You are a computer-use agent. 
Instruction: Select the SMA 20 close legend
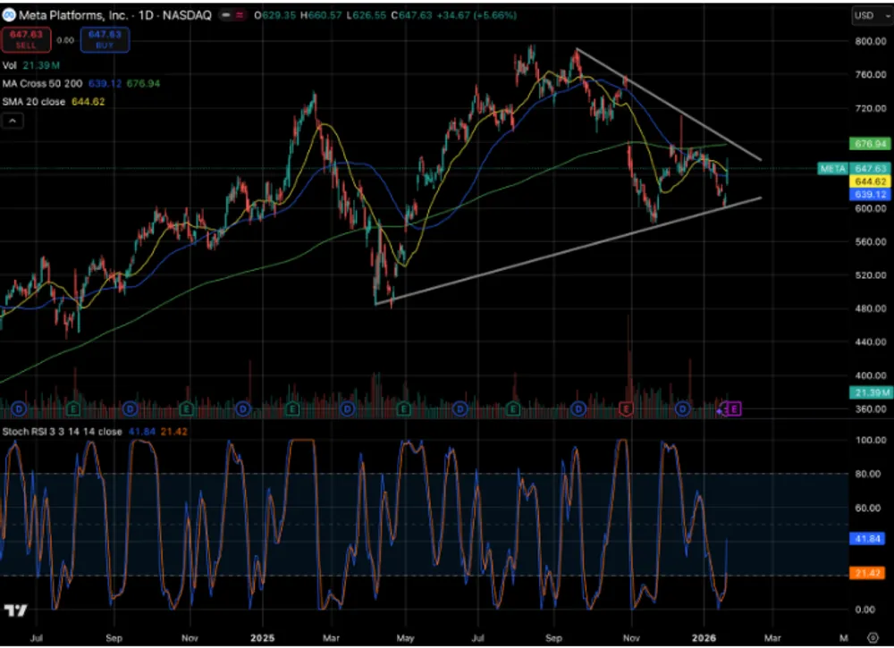(x=33, y=102)
